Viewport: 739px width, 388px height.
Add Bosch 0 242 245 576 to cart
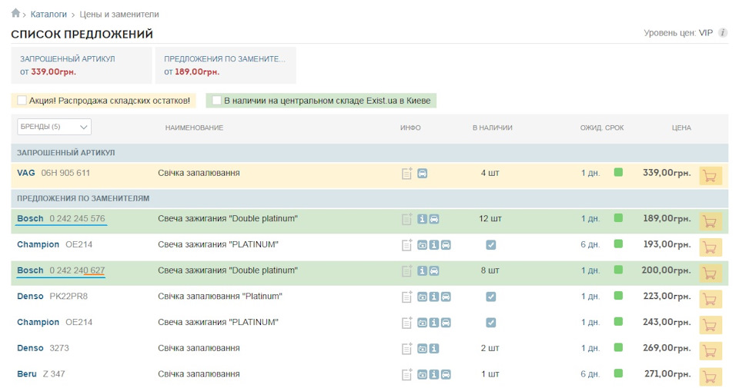click(x=711, y=221)
